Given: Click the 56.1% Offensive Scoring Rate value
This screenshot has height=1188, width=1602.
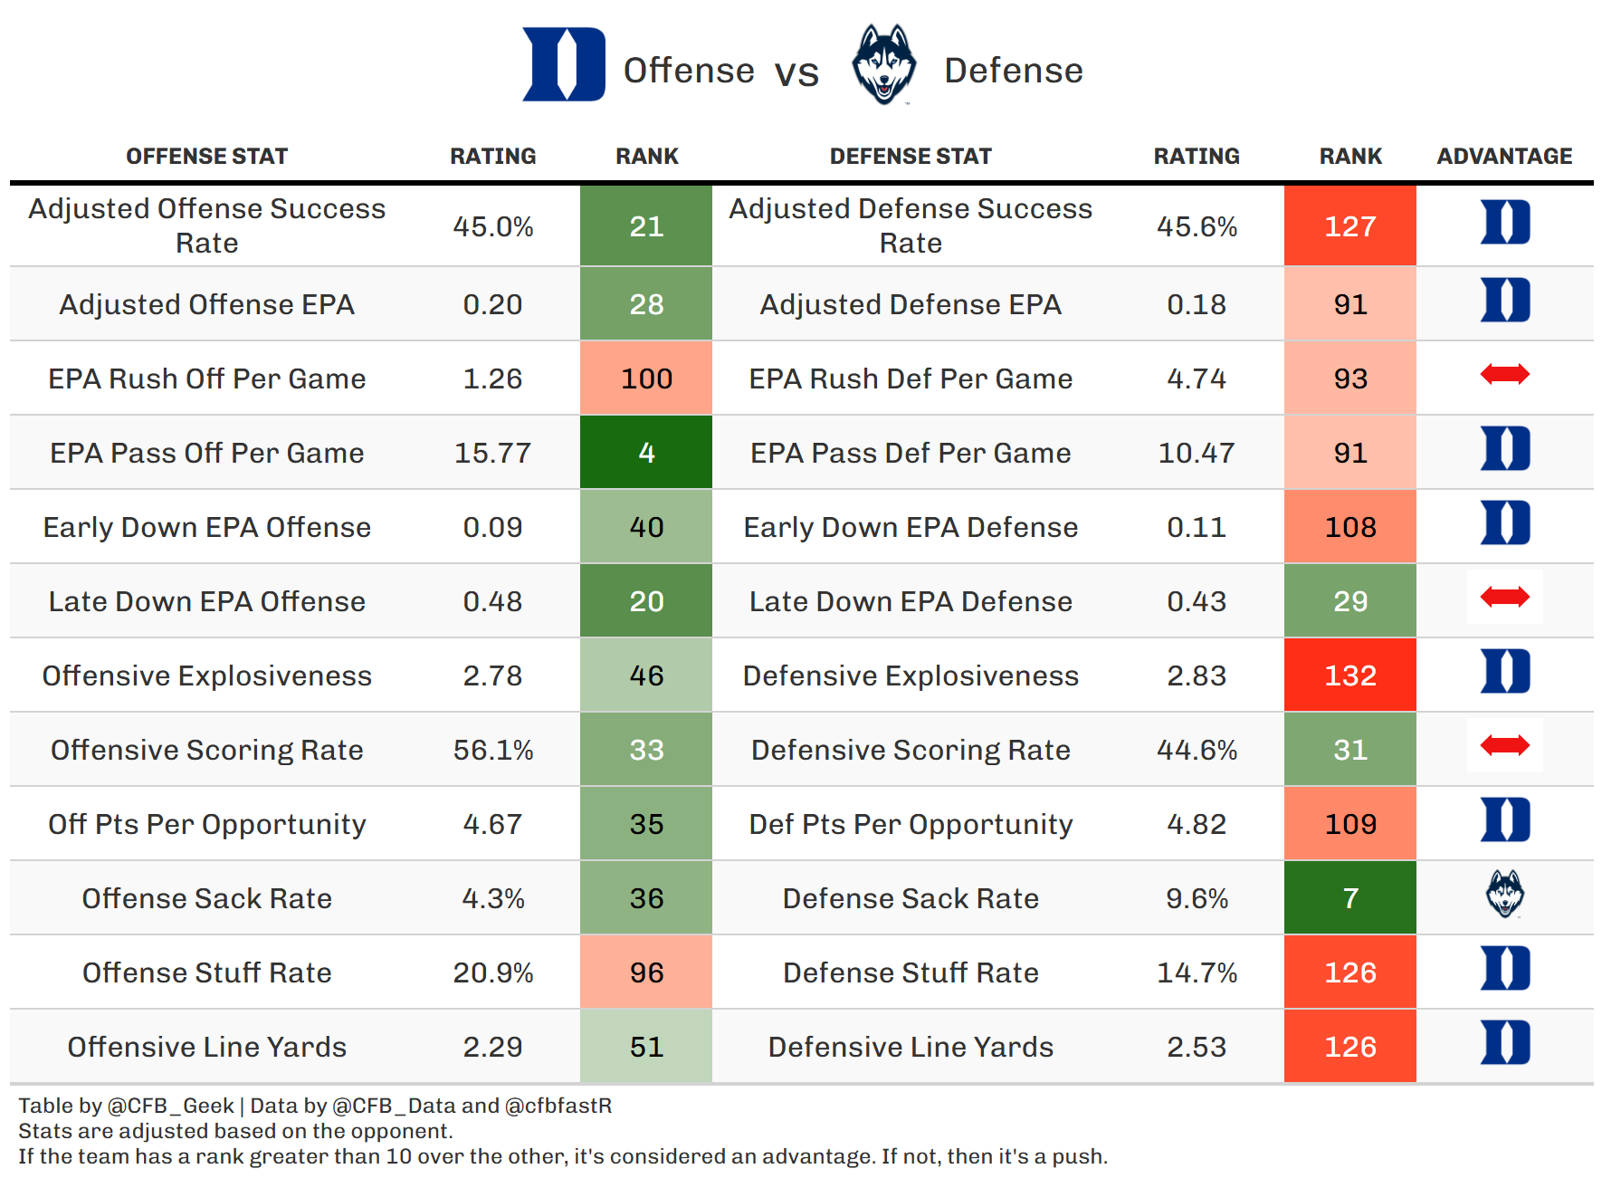Looking at the screenshot, I should (x=492, y=750).
